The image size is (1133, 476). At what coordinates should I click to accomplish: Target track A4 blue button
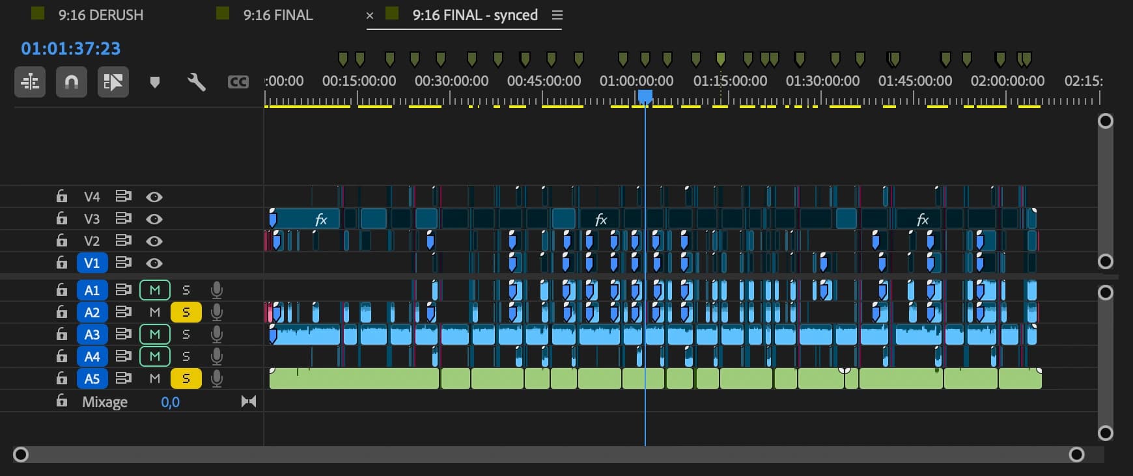(x=92, y=356)
